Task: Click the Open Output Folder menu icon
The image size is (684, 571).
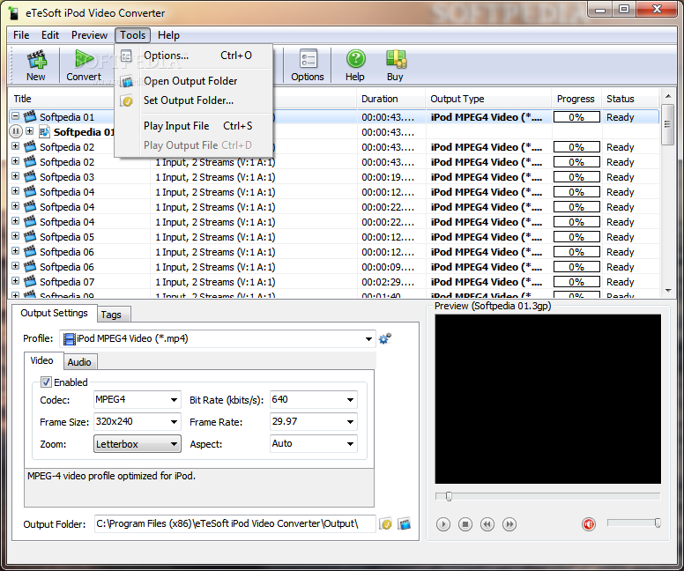Action: coord(127,81)
